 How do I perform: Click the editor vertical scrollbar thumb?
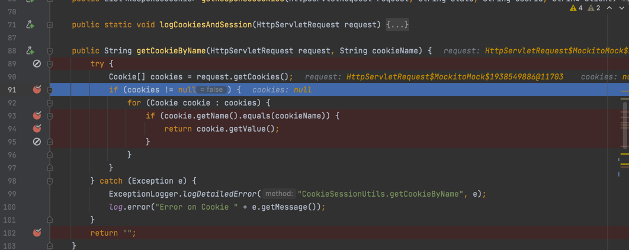coord(625,124)
